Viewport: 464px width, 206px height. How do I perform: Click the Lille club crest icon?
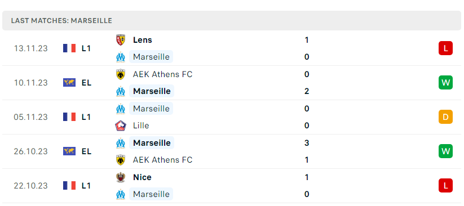click(x=121, y=126)
